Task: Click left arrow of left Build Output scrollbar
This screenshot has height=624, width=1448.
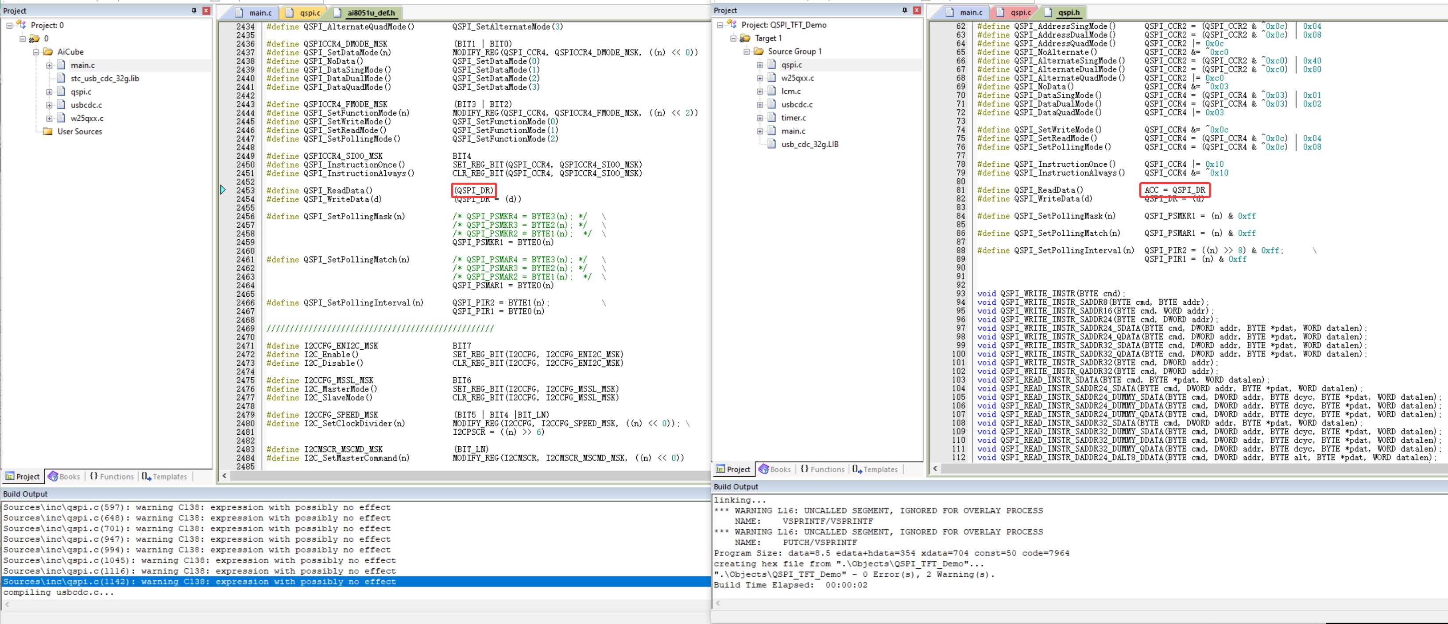Action: [x=7, y=605]
